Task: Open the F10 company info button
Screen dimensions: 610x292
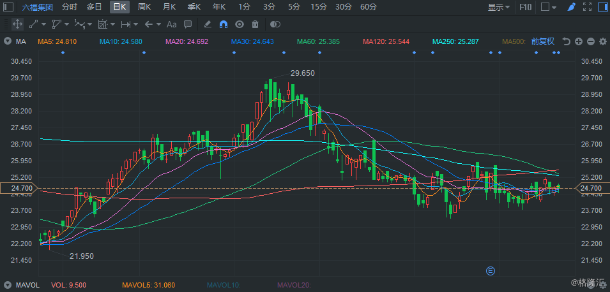Action: pos(526,7)
